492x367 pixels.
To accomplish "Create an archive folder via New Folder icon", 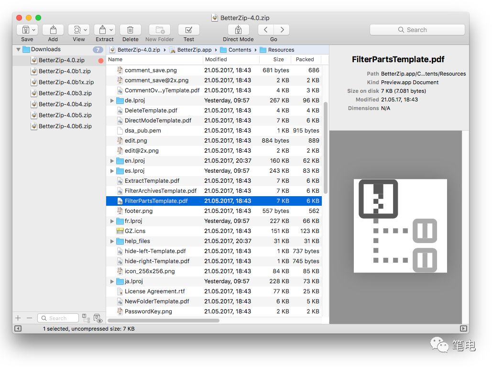I will pyautogui.click(x=159, y=29).
